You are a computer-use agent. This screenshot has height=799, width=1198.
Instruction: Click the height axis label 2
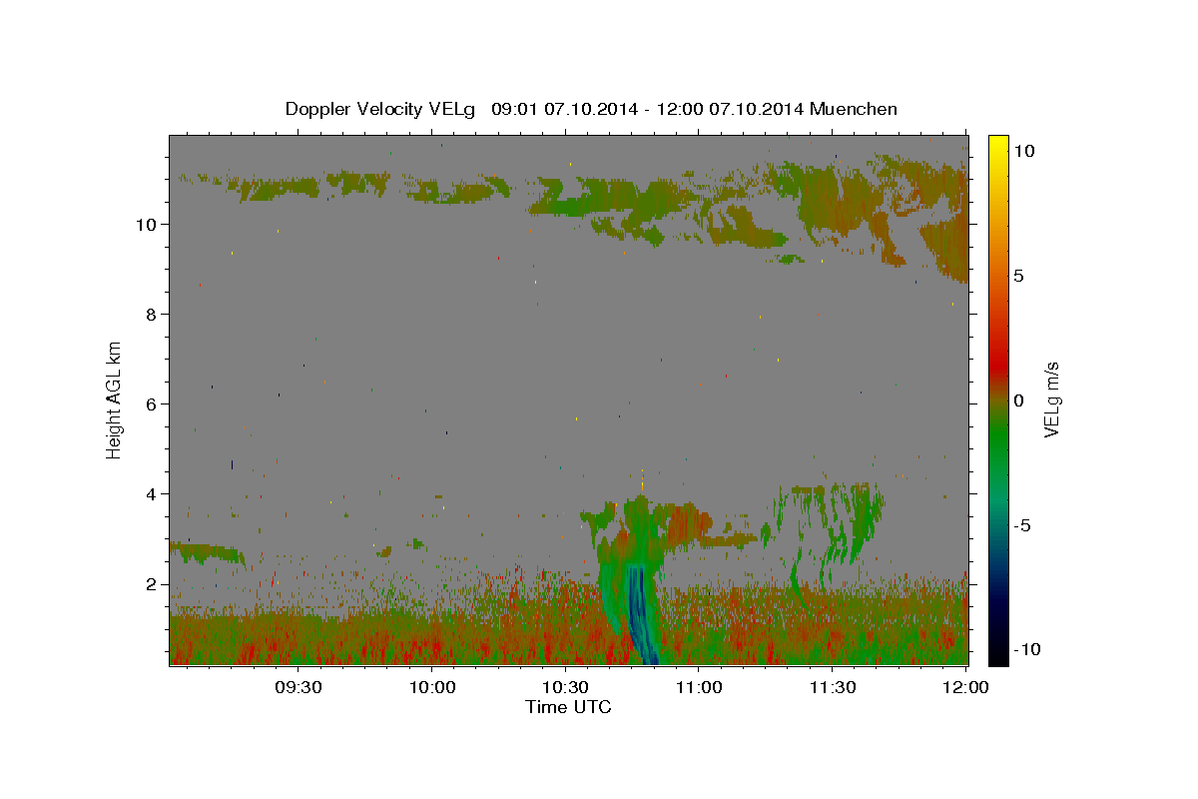pos(149,583)
